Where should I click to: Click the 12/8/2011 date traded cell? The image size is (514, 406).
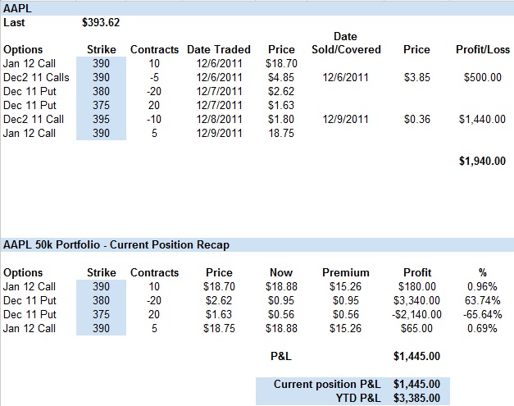[219, 119]
